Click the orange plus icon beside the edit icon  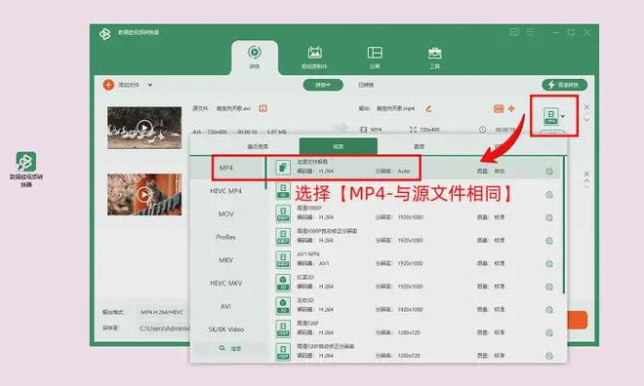(511, 108)
